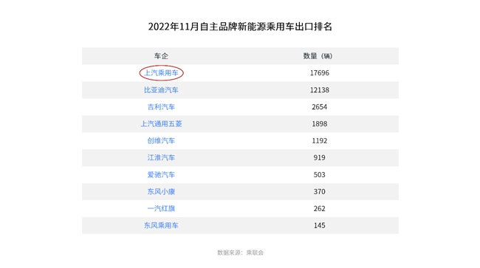This screenshot has height=268, width=480.
Task: Open the 比亚迪汽车 link
Action: click(x=161, y=90)
